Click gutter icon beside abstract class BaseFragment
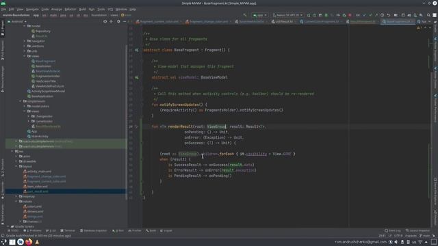 coord(137,50)
